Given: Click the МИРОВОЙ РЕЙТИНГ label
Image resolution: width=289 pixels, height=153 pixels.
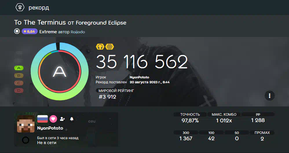Looking at the screenshot, I should (x=116, y=91).
